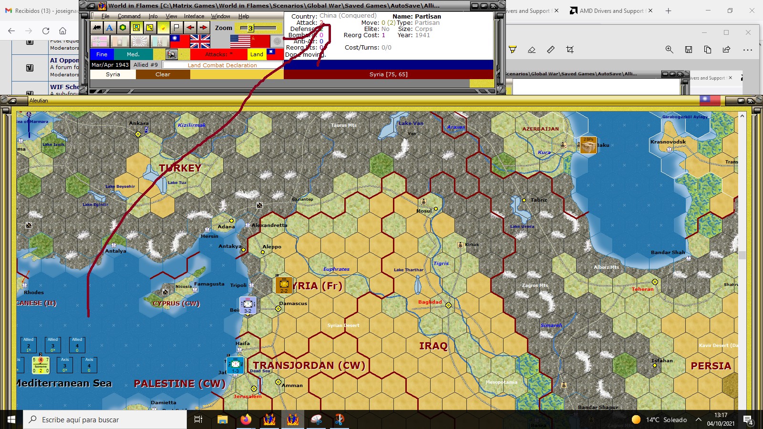Open the Interface menu
Screen dimensions: 763x429
coord(194,16)
